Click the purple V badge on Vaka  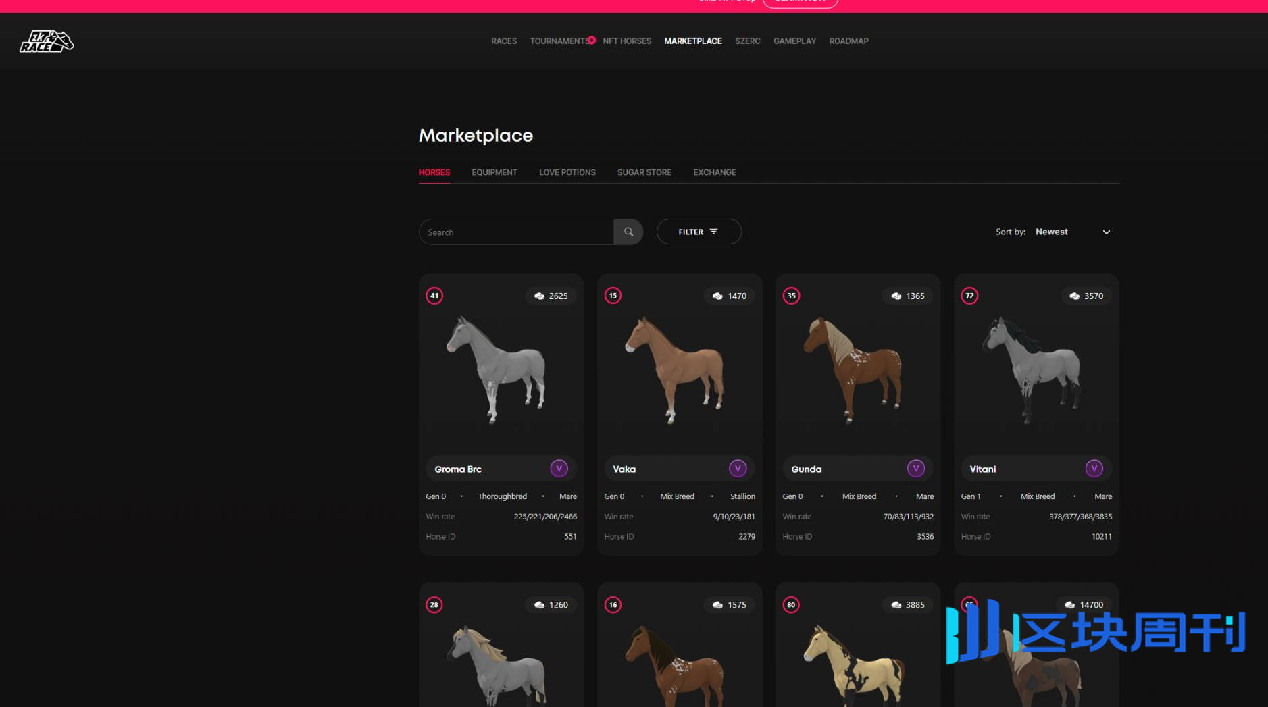click(738, 469)
